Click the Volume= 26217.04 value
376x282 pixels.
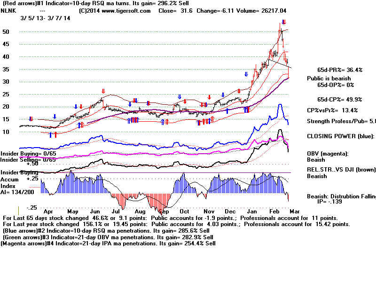[261, 11]
